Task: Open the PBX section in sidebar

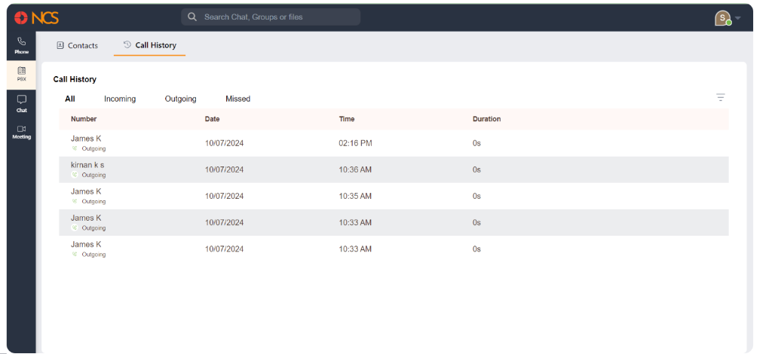Action: (x=21, y=75)
